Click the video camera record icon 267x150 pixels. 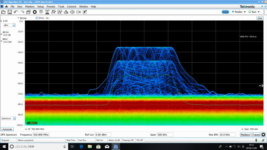pos(78,12)
